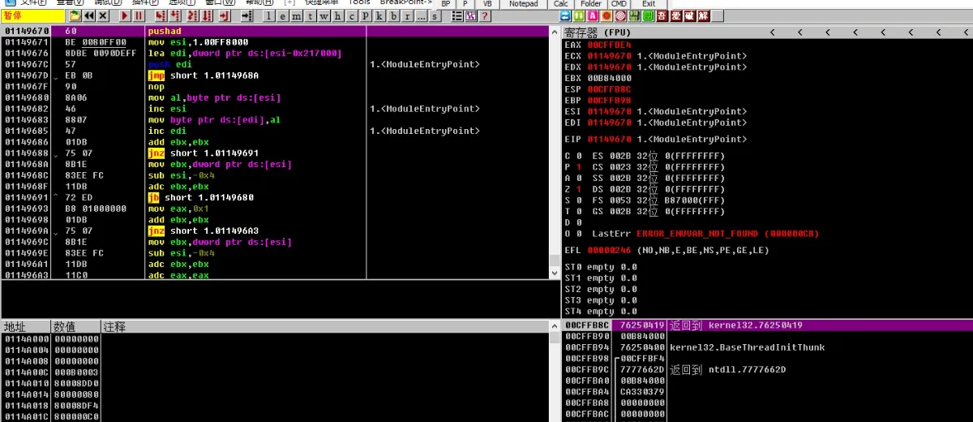Toggle the 寄存器 (FPU) registers header

coord(596,32)
